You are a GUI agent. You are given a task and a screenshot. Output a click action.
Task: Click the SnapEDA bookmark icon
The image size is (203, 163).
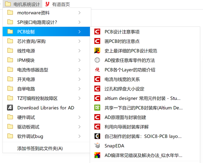[97, 146]
